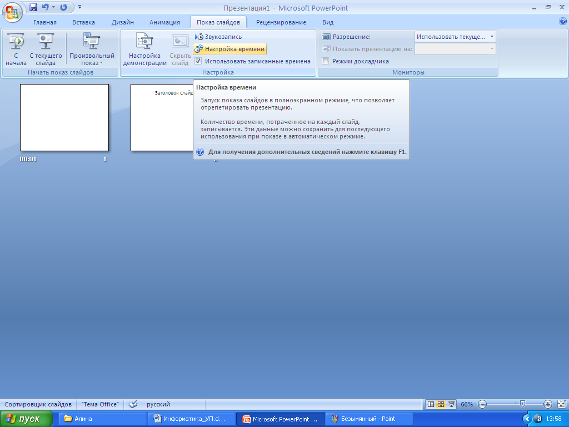Image resolution: width=569 pixels, height=427 pixels.
Task: Zoom in with the plus button
Action: pyautogui.click(x=547, y=404)
